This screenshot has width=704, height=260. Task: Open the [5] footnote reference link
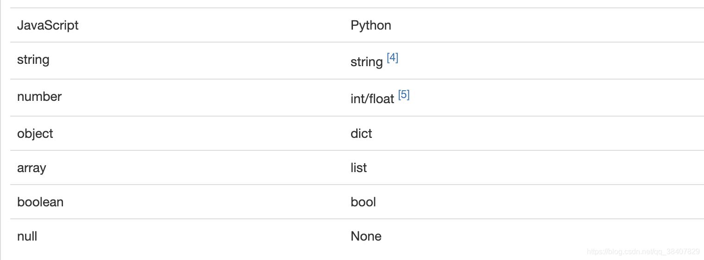click(404, 95)
